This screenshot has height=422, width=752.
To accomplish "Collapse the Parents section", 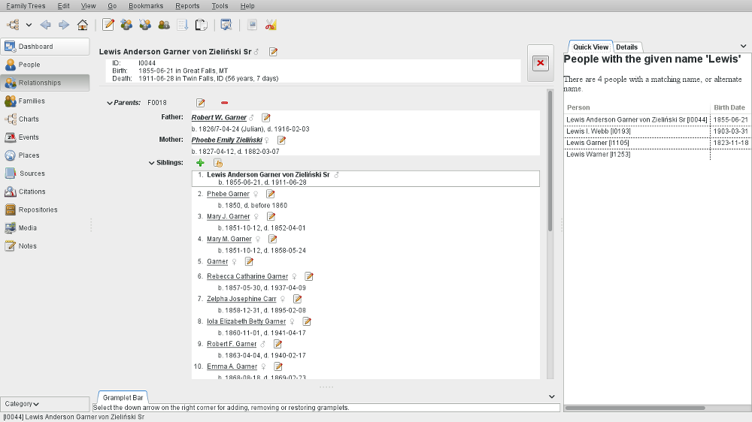I will click(110, 103).
